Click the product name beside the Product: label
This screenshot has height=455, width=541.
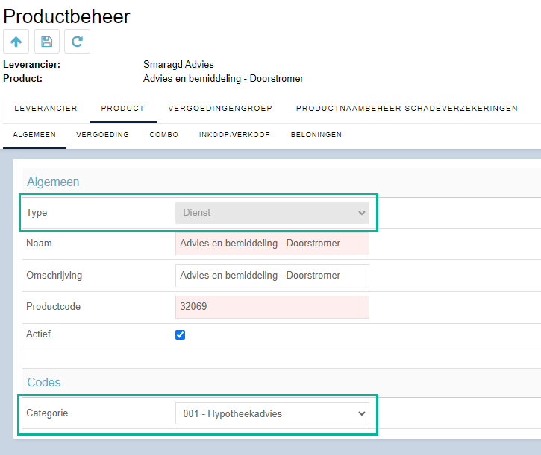223,78
